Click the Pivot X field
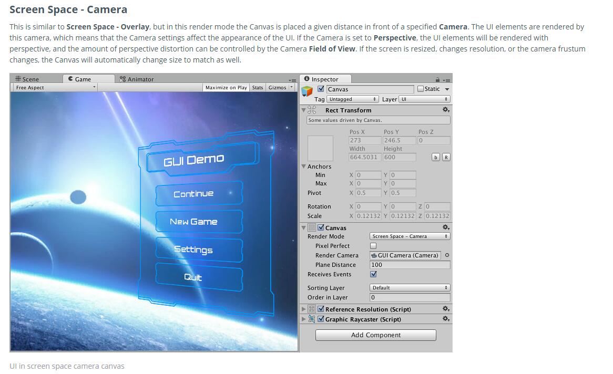The image size is (613, 374). (368, 193)
